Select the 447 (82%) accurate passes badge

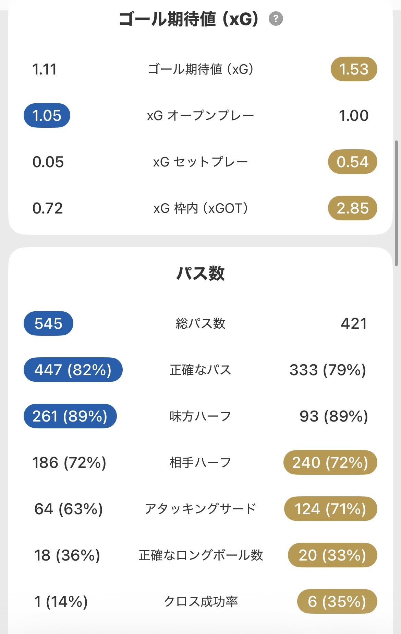(x=73, y=370)
